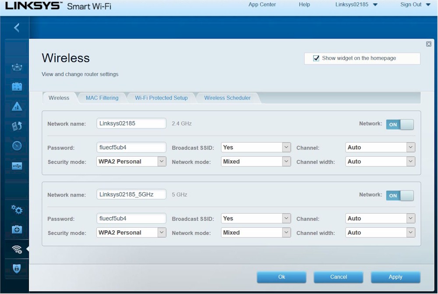This screenshot has width=438, height=294.
Task: Select the Wireless Wi-Fi settings icon
Action: [x=17, y=249]
